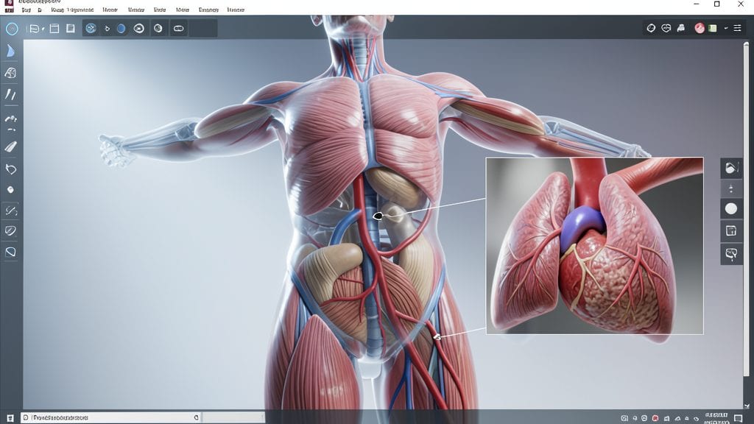
Task: Click the undo curved arrow in the left sidebar
Action: pyautogui.click(x=10, y=169)
